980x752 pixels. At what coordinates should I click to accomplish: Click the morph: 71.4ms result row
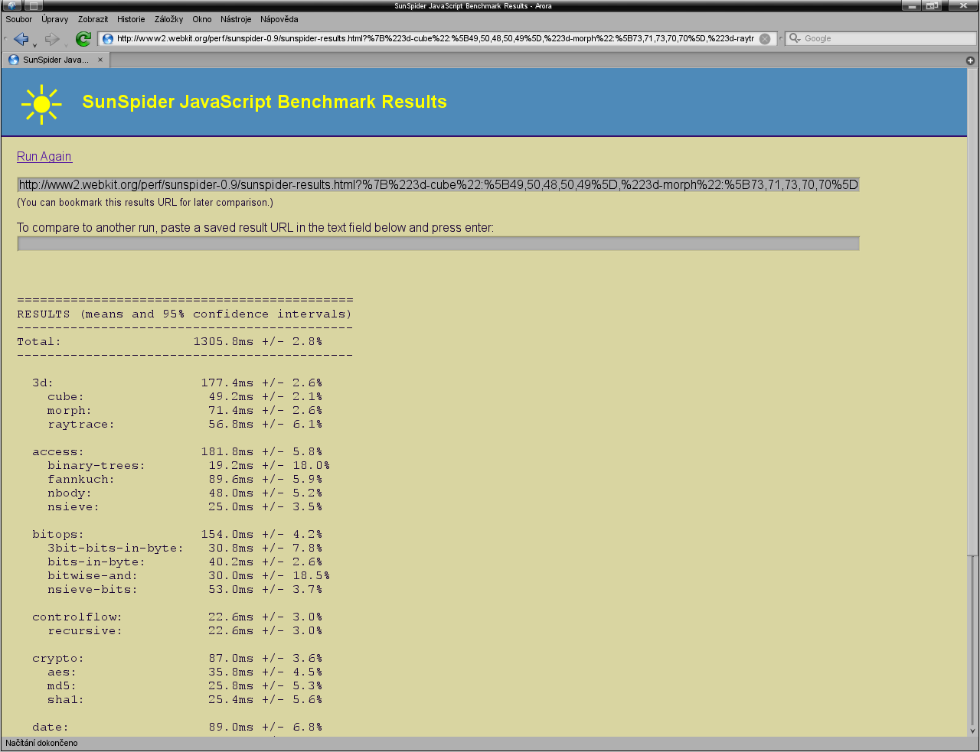tap(185, 410)
